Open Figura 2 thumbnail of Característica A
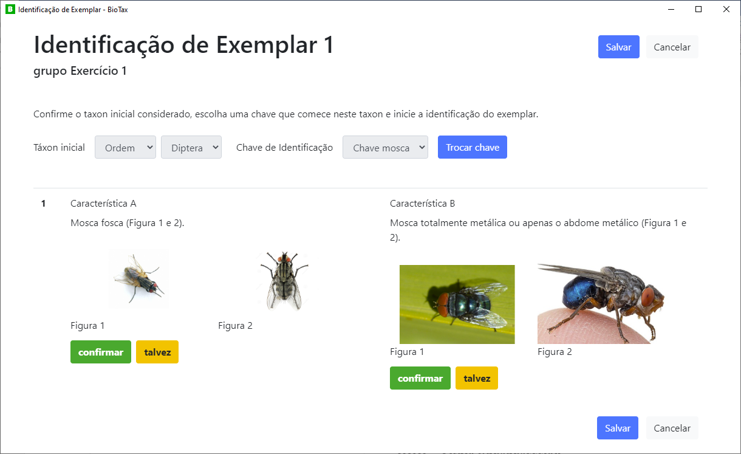 (x=283, y=281)
